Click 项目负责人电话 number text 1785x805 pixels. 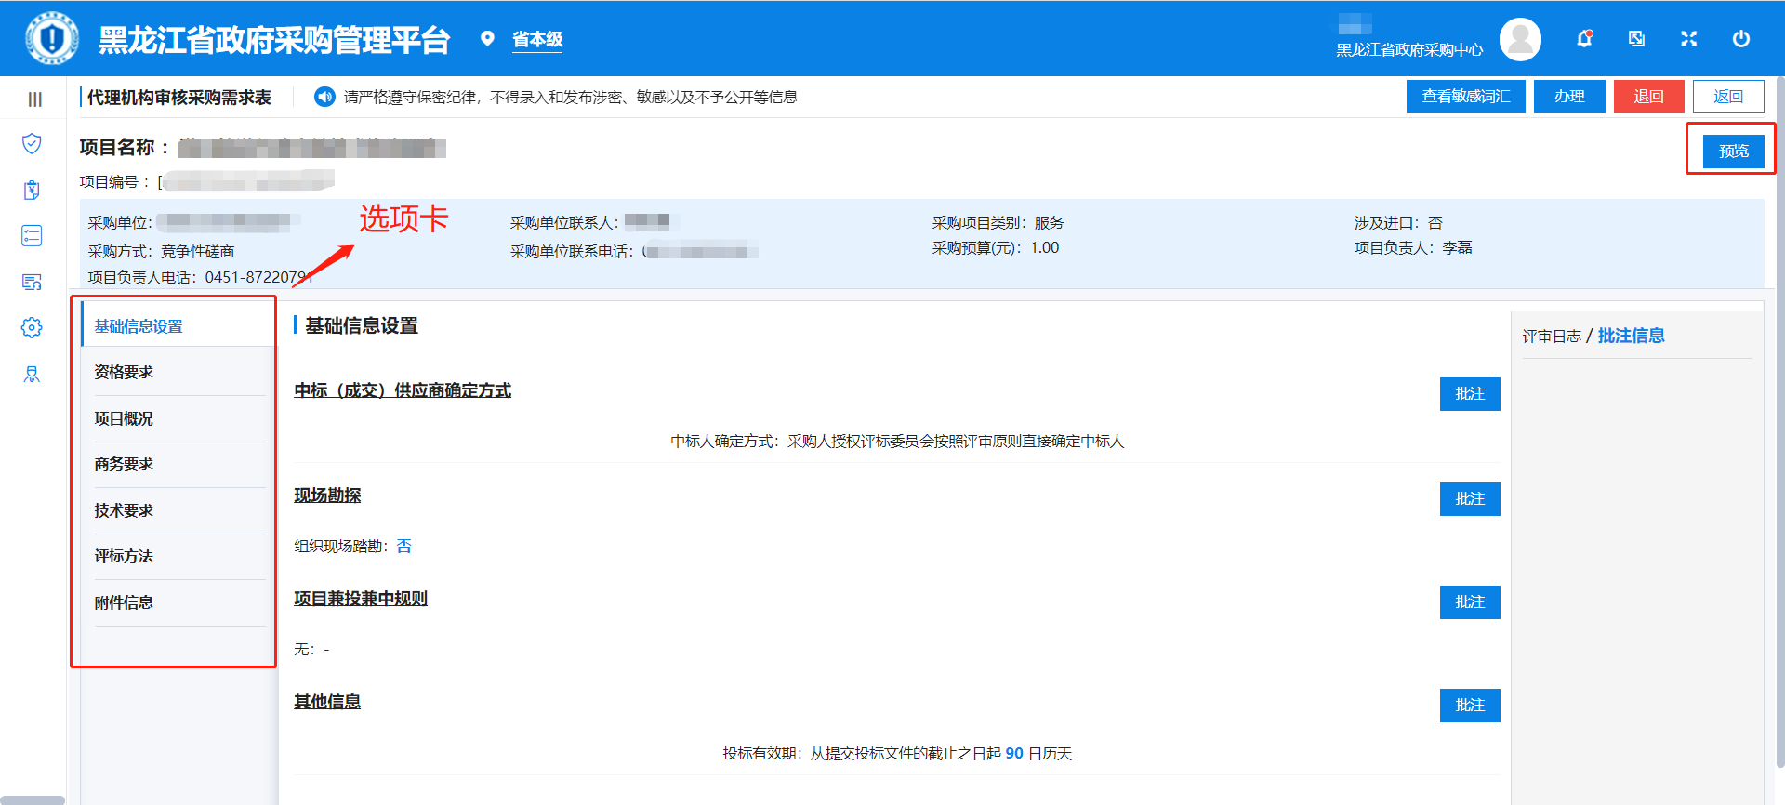[259, 277]
